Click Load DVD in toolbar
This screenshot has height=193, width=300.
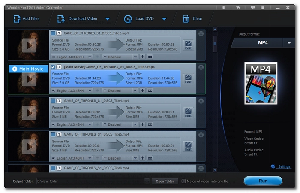[139, 19]
